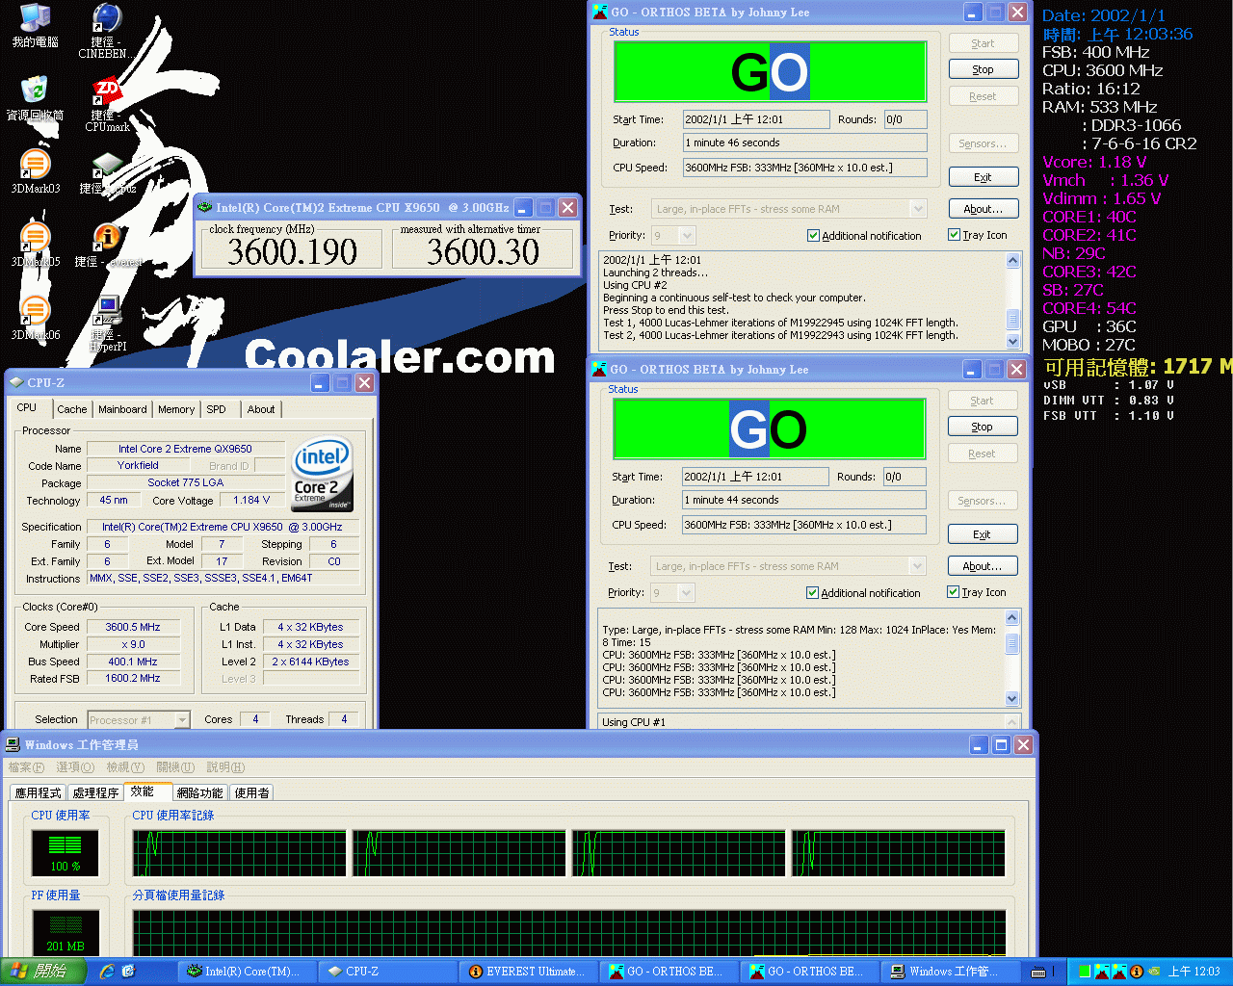Viewport: 1233px width, 986px height.
Task: Click the Core Speed value 3600.5 MHz in CPU-Z
Action: (133, 627)
